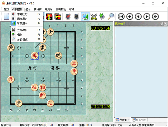Minimize the 象棋世家 window
168x127 pixels.
pos(143,3)
